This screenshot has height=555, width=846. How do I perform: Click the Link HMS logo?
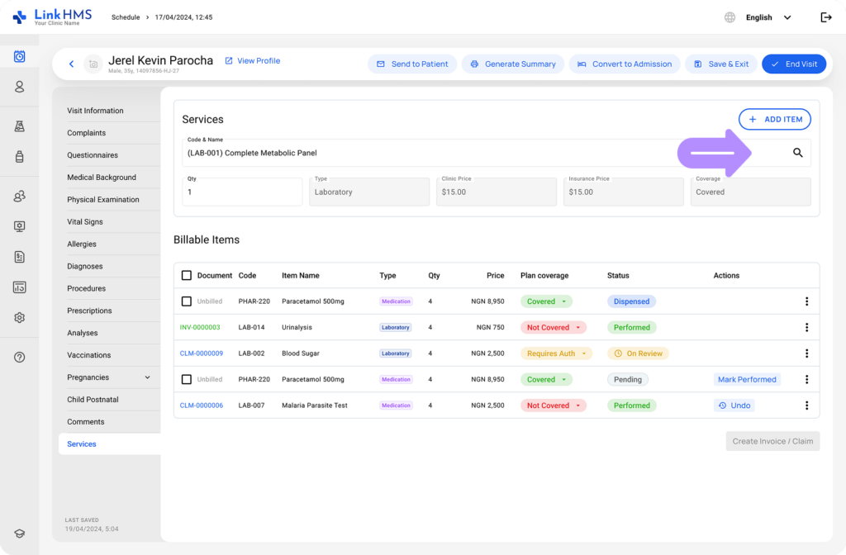click(52, 17)
